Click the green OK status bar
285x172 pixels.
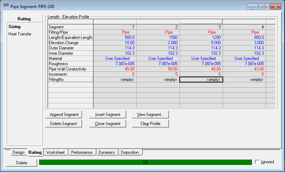145,162
